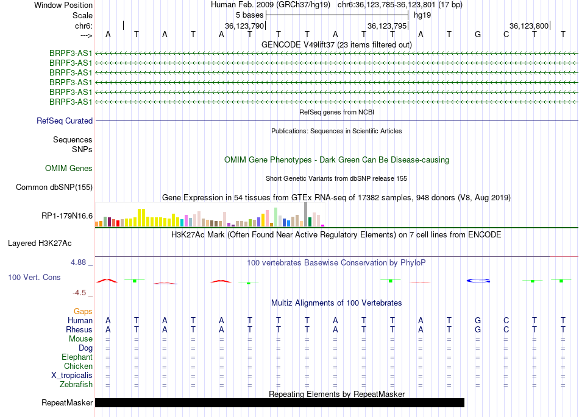Viewport: 579px width, 417px height.
Task: Click the OMIM Genes track label
Action: (x=69, y=168)
